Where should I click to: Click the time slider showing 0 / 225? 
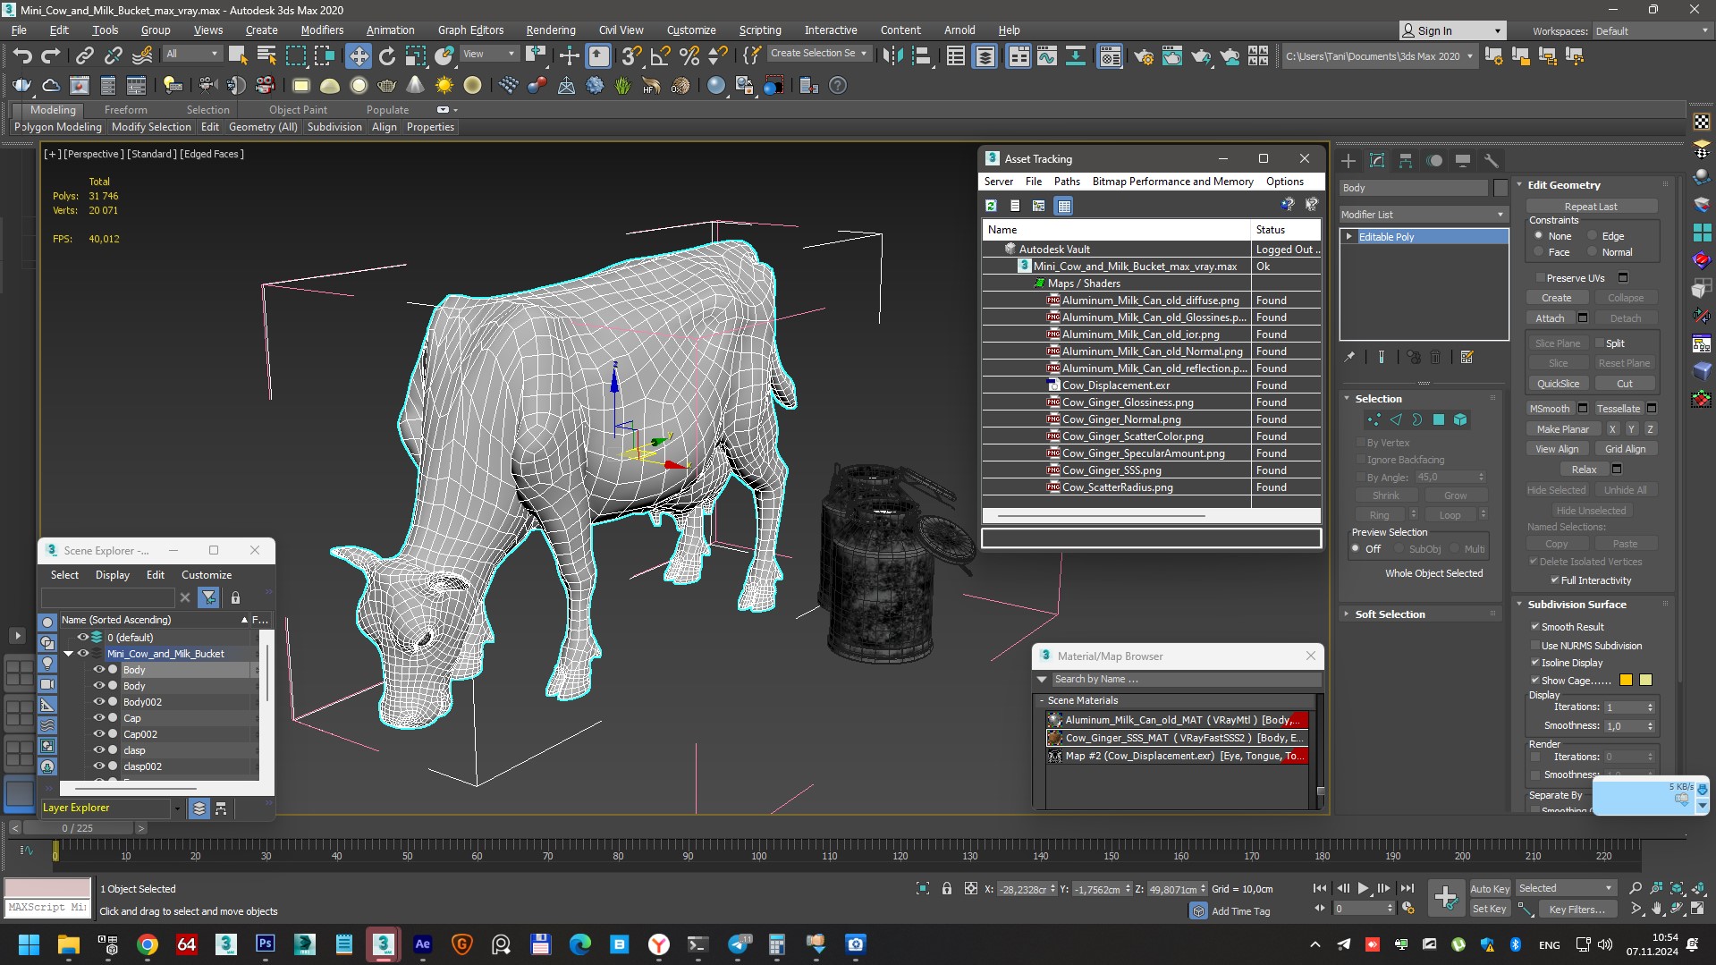click(x=78, y=828)
